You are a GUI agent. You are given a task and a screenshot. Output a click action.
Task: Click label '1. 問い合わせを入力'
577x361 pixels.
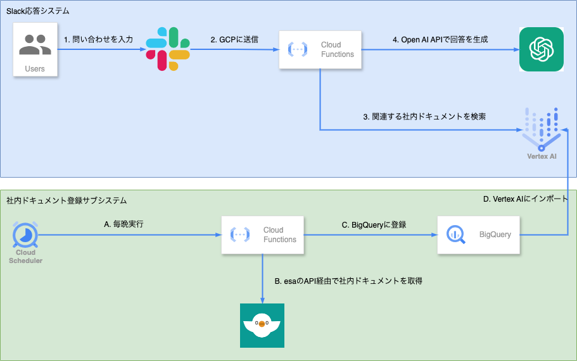98,39
